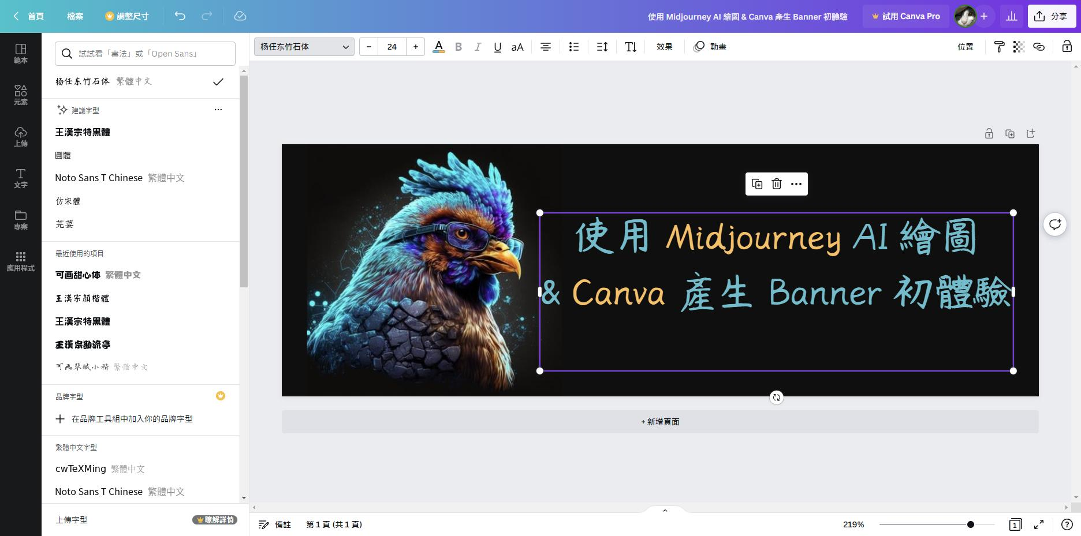Toggle bulleted list
The width and height of the screenshot is (1081, 536).
click(573, 47)
